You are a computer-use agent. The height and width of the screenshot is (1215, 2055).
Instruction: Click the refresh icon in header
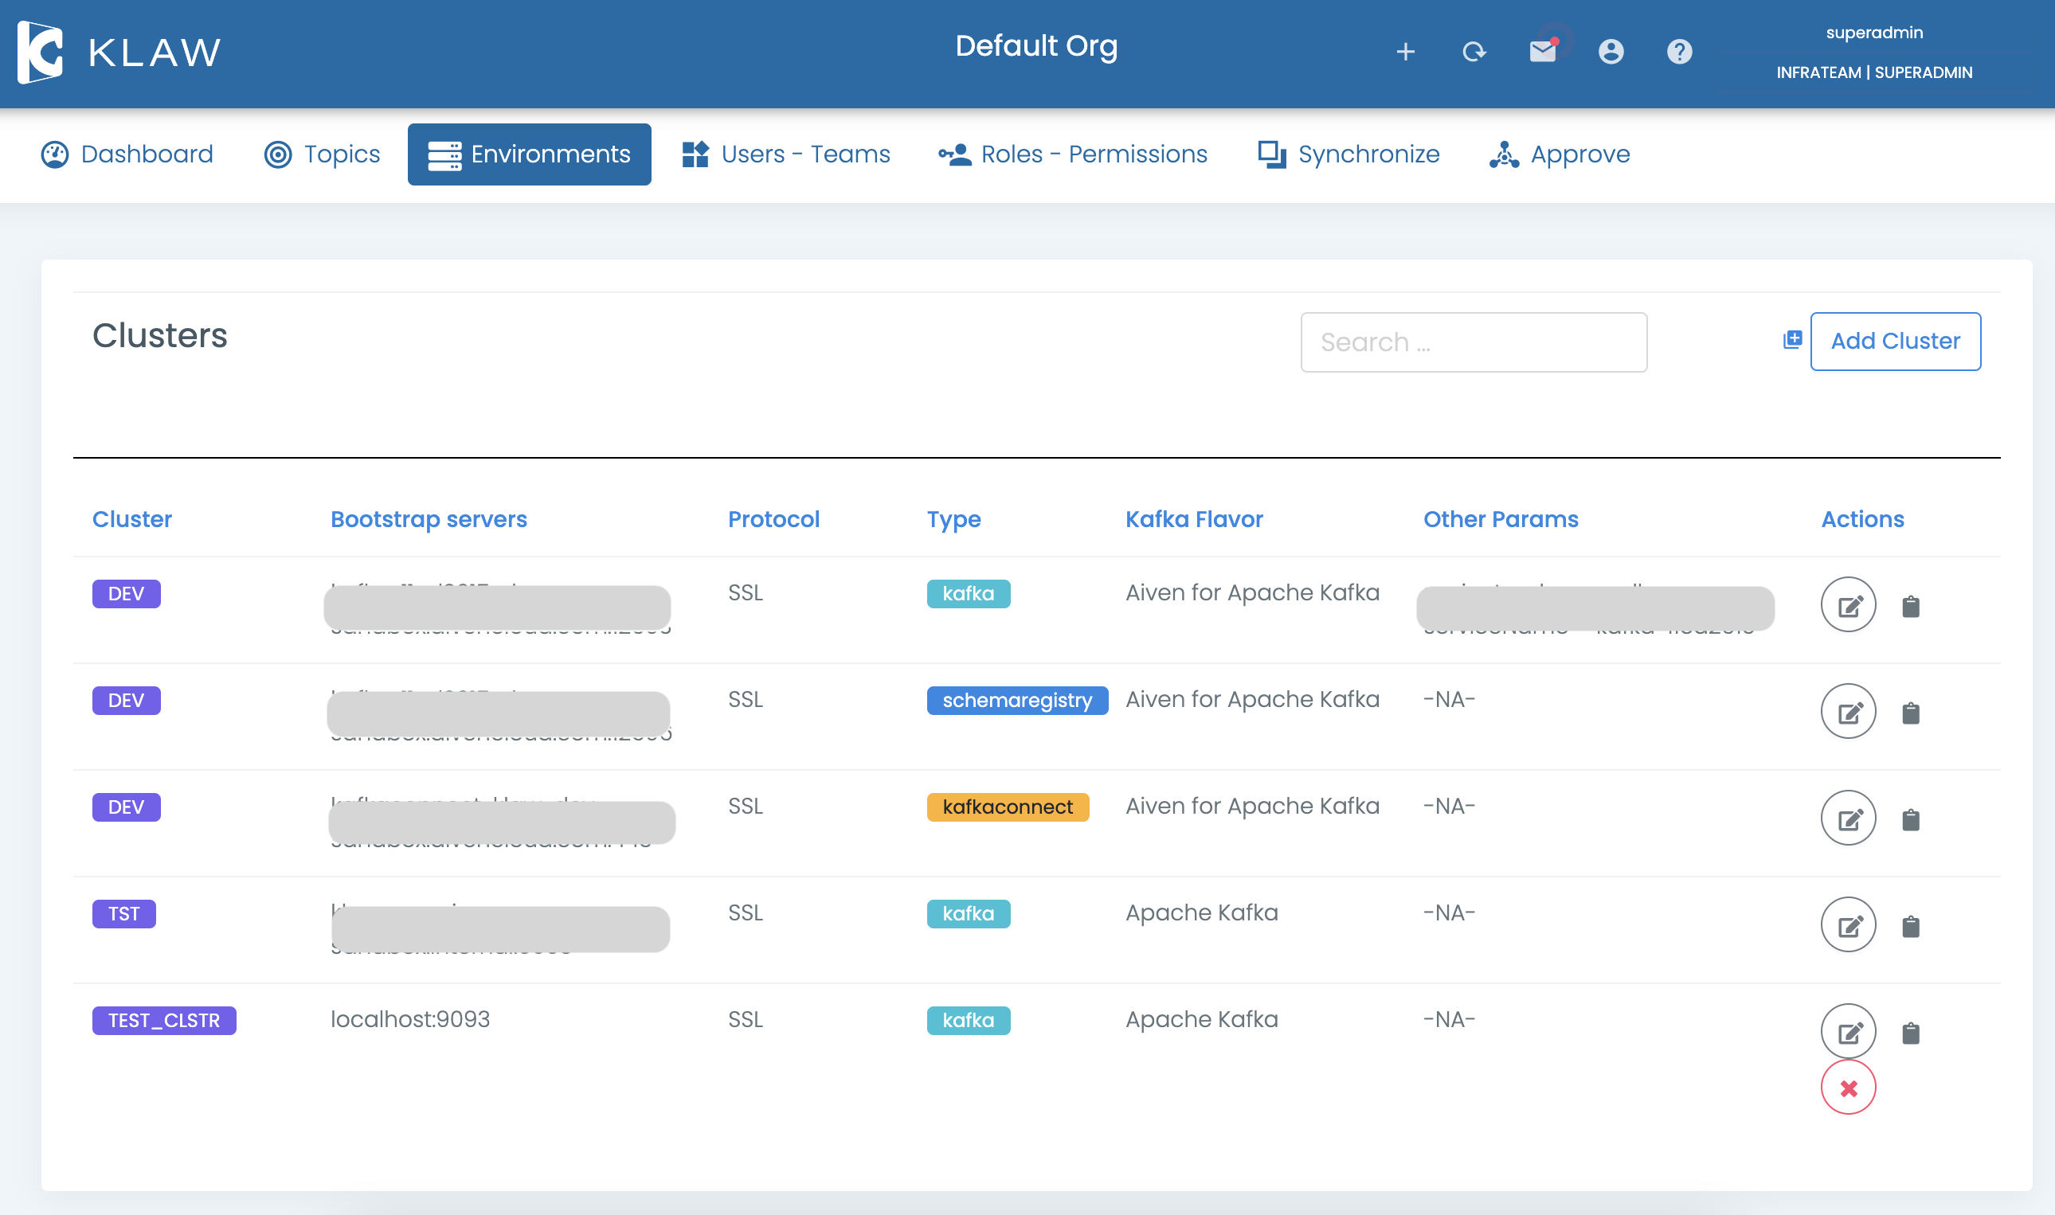(x=1474, y=53)
